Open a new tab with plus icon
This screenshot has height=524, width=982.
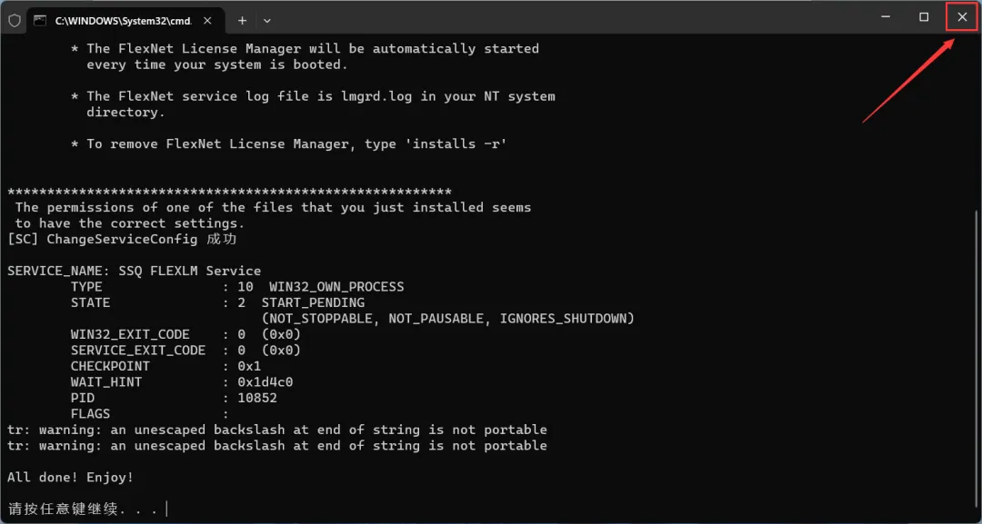242,19
